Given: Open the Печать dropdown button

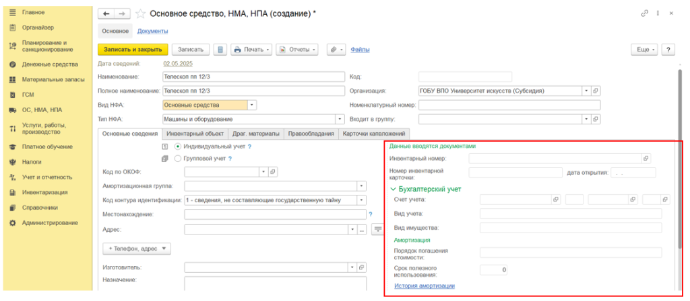Looking at the screenshot, I should click(252, 50).
